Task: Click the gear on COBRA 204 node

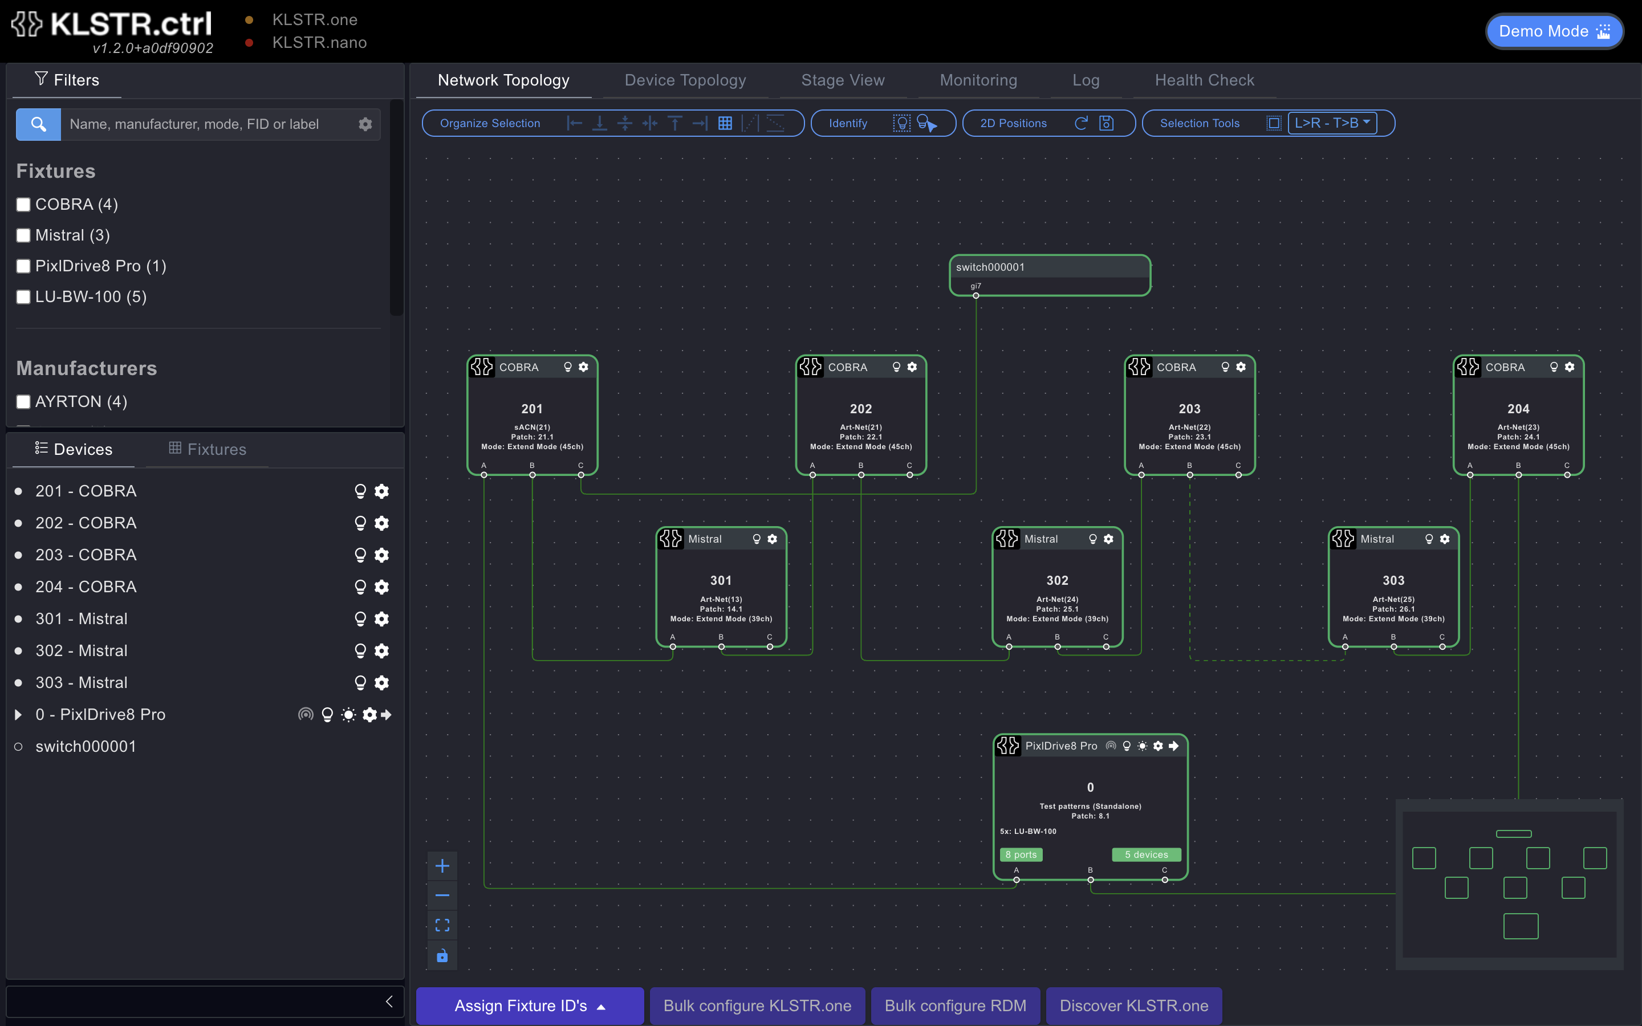Action: click(1570, 367)
